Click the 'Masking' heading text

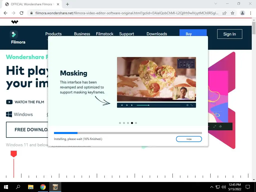pyautogui.click(x=74, y=73)
